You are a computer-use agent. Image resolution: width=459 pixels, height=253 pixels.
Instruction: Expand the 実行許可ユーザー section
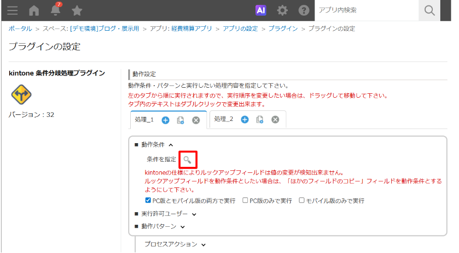pyautogui.click(x=194, y=214)
